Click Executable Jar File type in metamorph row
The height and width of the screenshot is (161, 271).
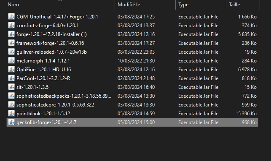[x=198, y=61]
